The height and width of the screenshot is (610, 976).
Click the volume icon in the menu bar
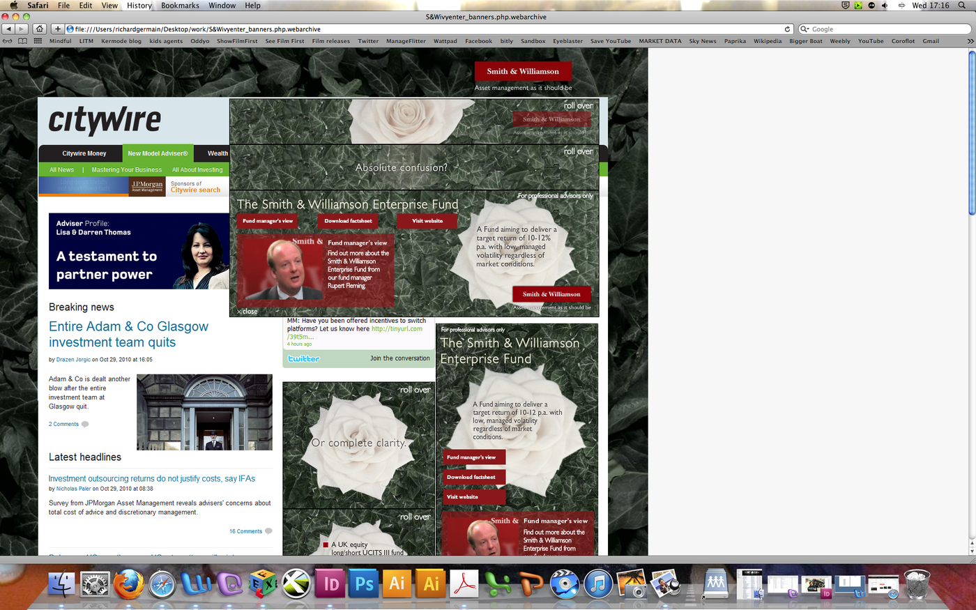click(885, 5)
